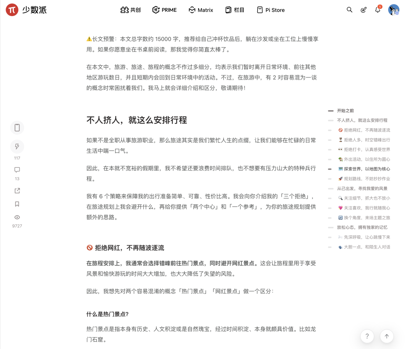Jump to 关注细节，抓大也不放小 outline entry

(364, 198)
